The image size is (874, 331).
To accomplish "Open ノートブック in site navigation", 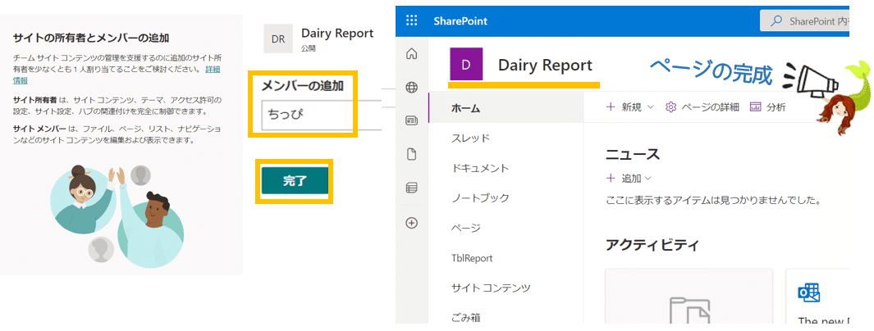I will point(480,198).
